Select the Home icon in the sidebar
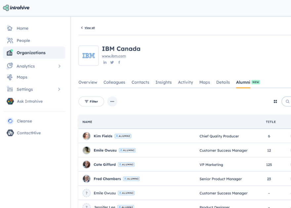 tap(9, 28)
